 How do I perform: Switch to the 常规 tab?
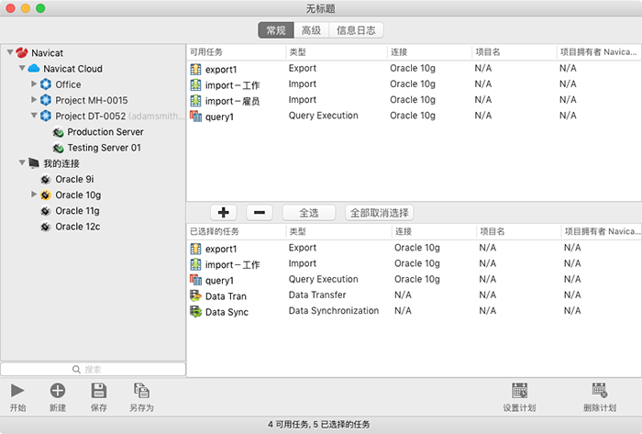276,30
